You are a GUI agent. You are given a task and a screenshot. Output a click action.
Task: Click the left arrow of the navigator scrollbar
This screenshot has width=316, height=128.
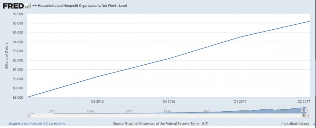29,116
